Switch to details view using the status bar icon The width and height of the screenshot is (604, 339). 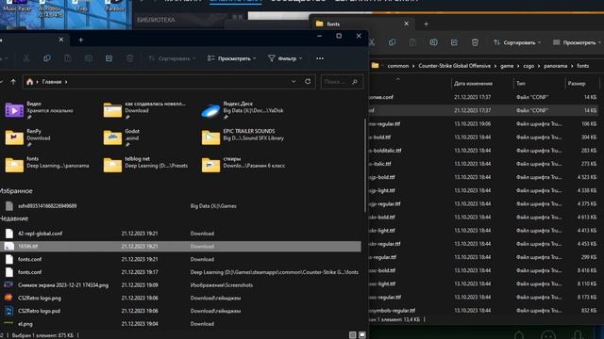[352, 335]
